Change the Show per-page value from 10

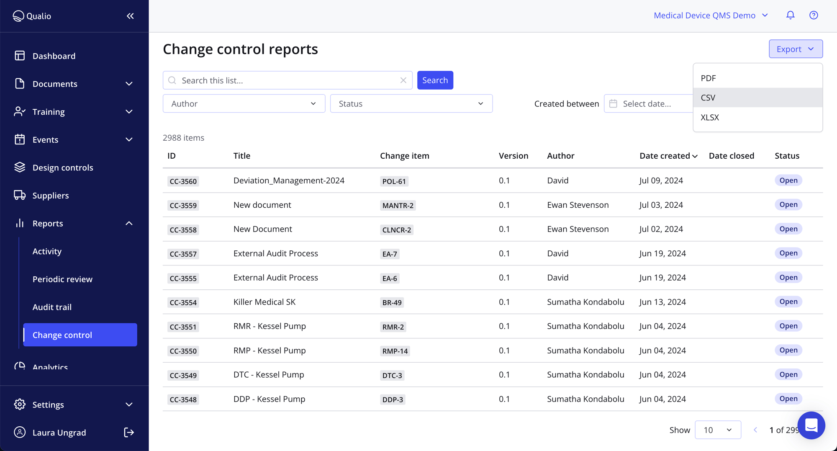tap(718, 430)
